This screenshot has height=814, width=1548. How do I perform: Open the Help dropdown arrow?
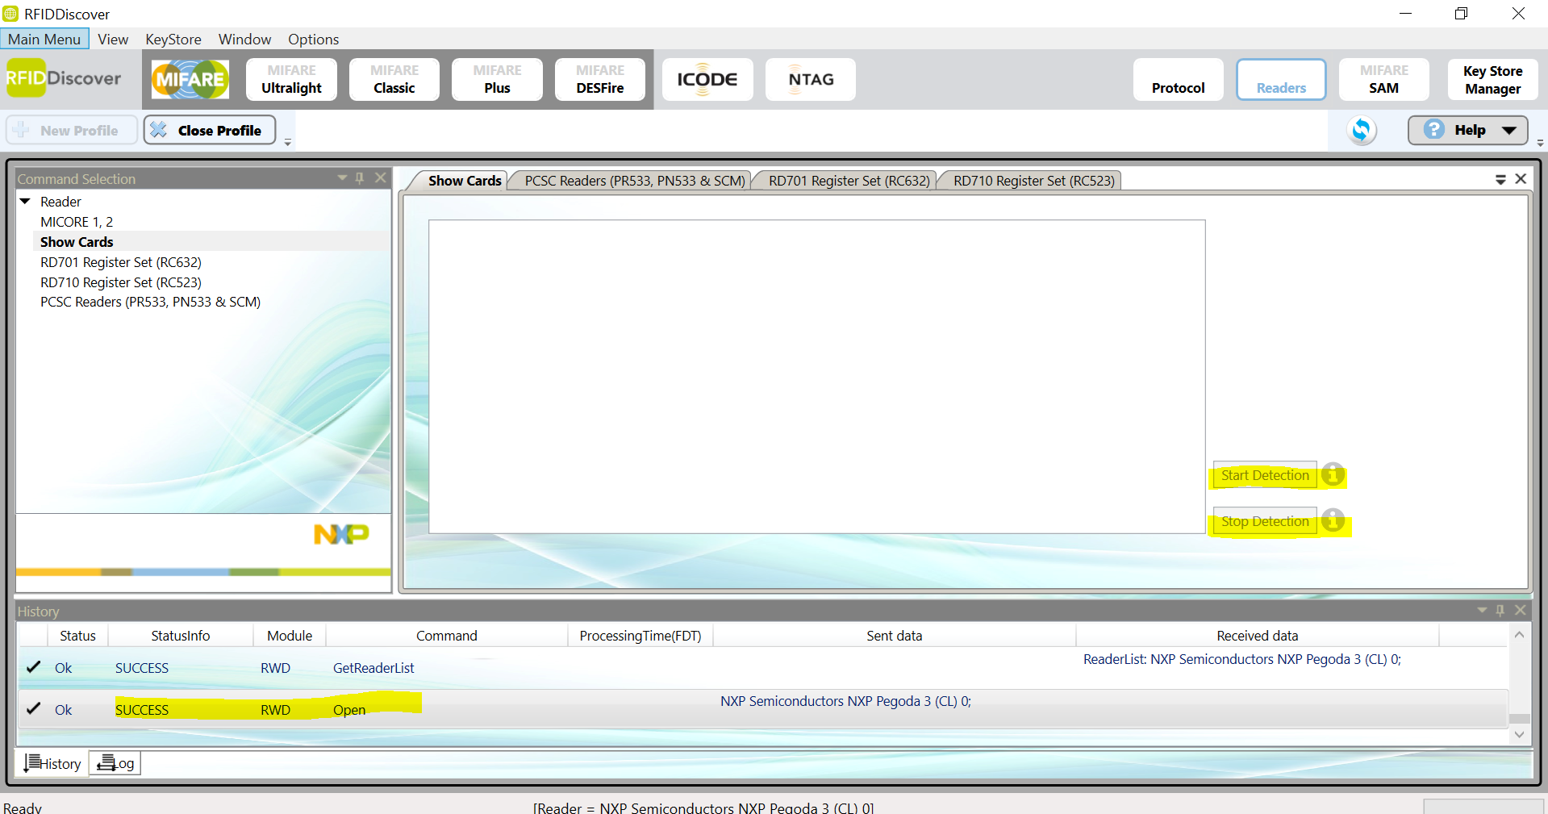click(1509, 130)
